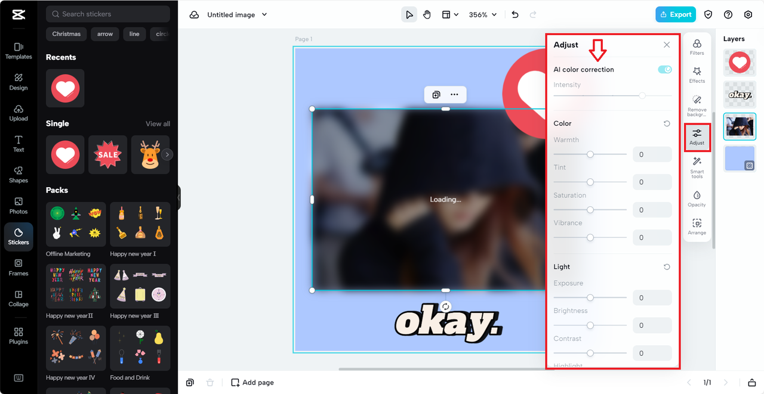This screenshot has width=764, height=394.
Task: Collapse the stickers side panel handle
Action: [x=178, y=197]
